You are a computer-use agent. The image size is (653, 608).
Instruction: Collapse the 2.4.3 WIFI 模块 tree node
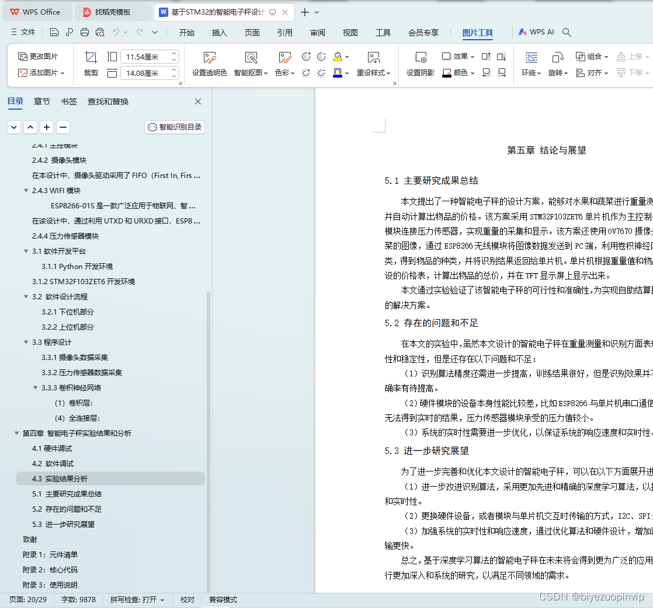[26, 191]
